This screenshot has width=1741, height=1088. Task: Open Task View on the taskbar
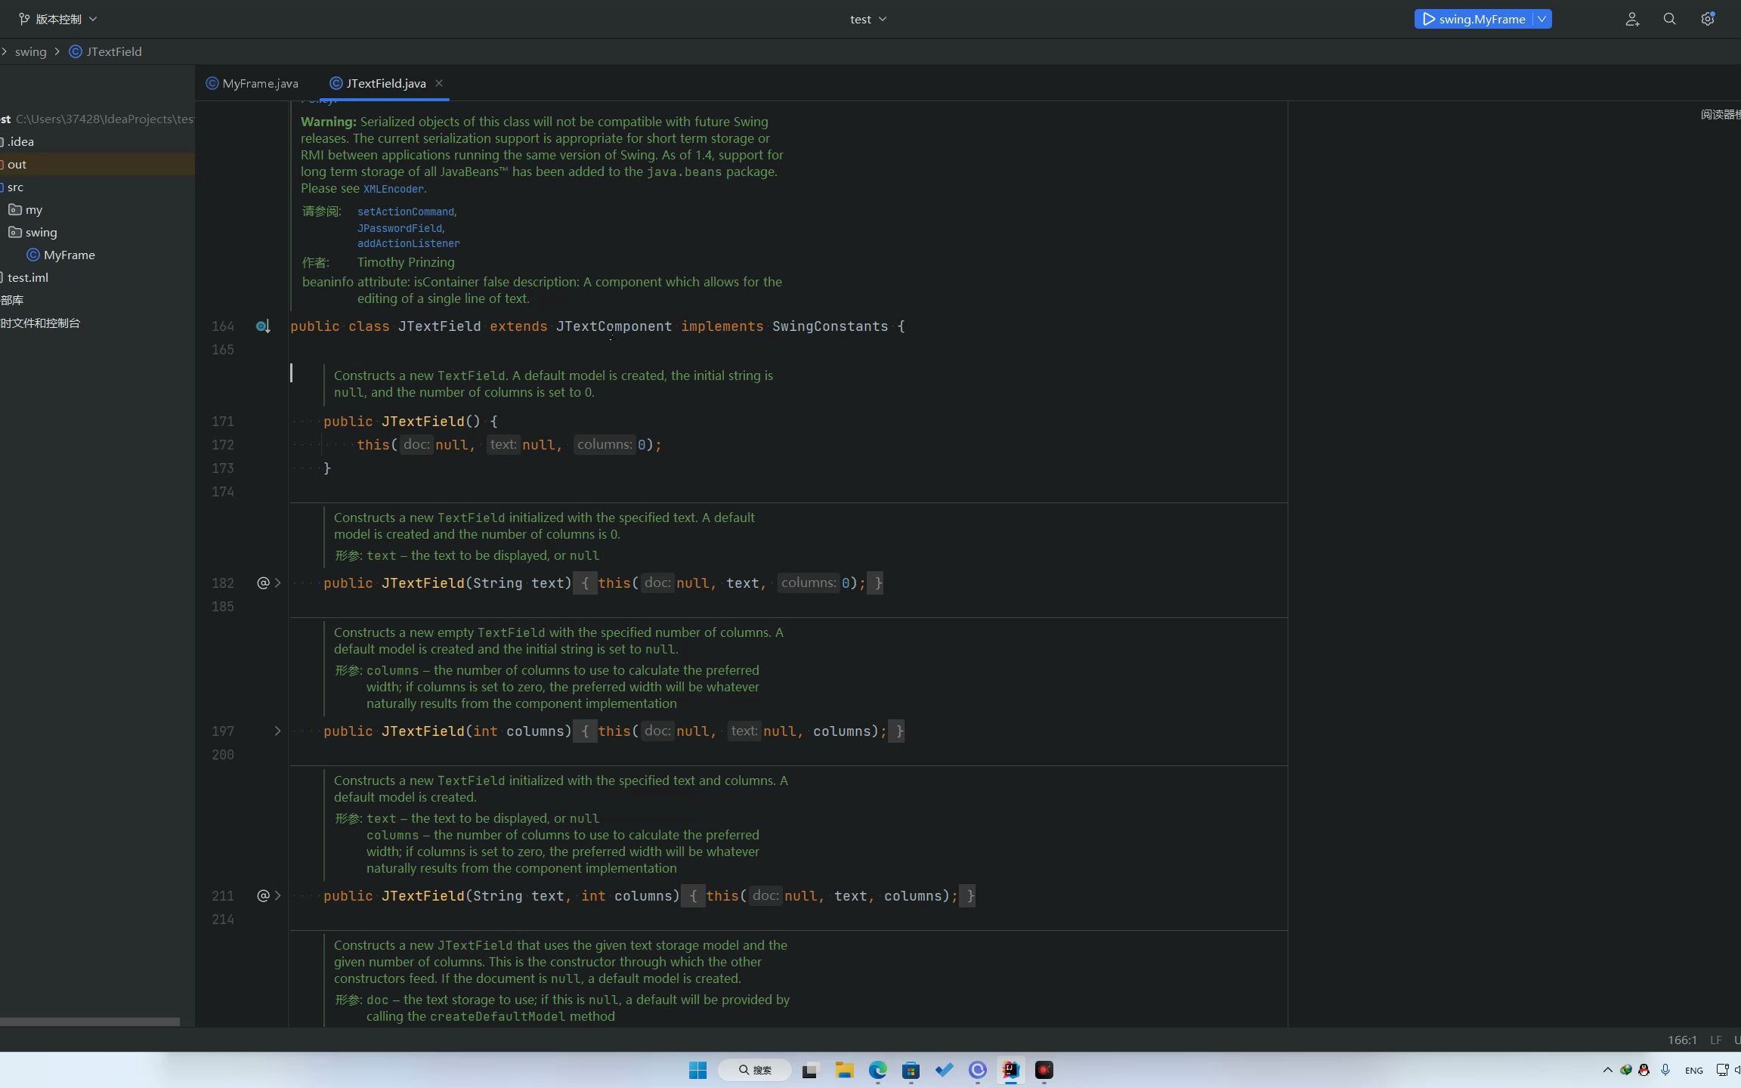pyautogui.click(x=809, y=1070)
